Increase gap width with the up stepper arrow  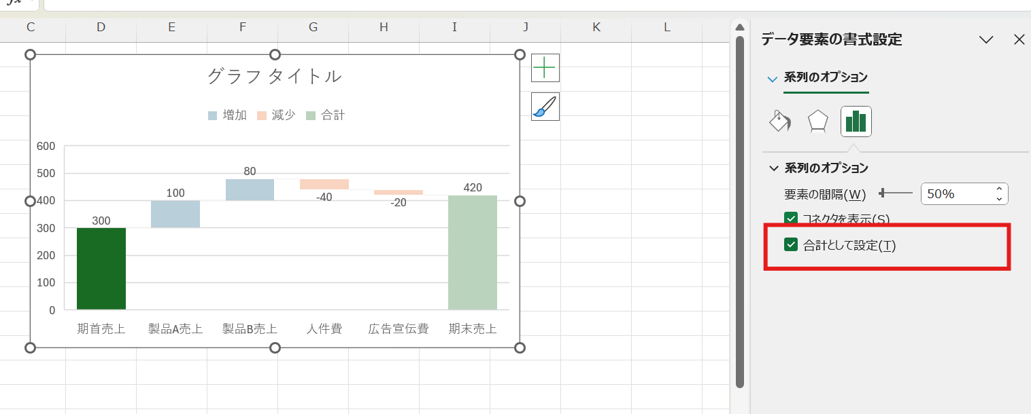click(x=998, y=189)
